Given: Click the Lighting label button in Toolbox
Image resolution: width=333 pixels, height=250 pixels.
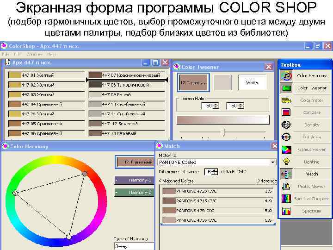Looking at the screenshot, I should [x=312, y=162].
